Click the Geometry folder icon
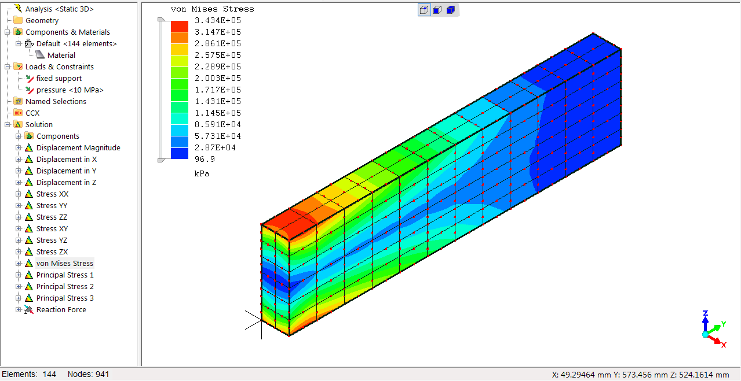Image resolution: width=741 pixels, height=381 pixels. click(18, 20)
